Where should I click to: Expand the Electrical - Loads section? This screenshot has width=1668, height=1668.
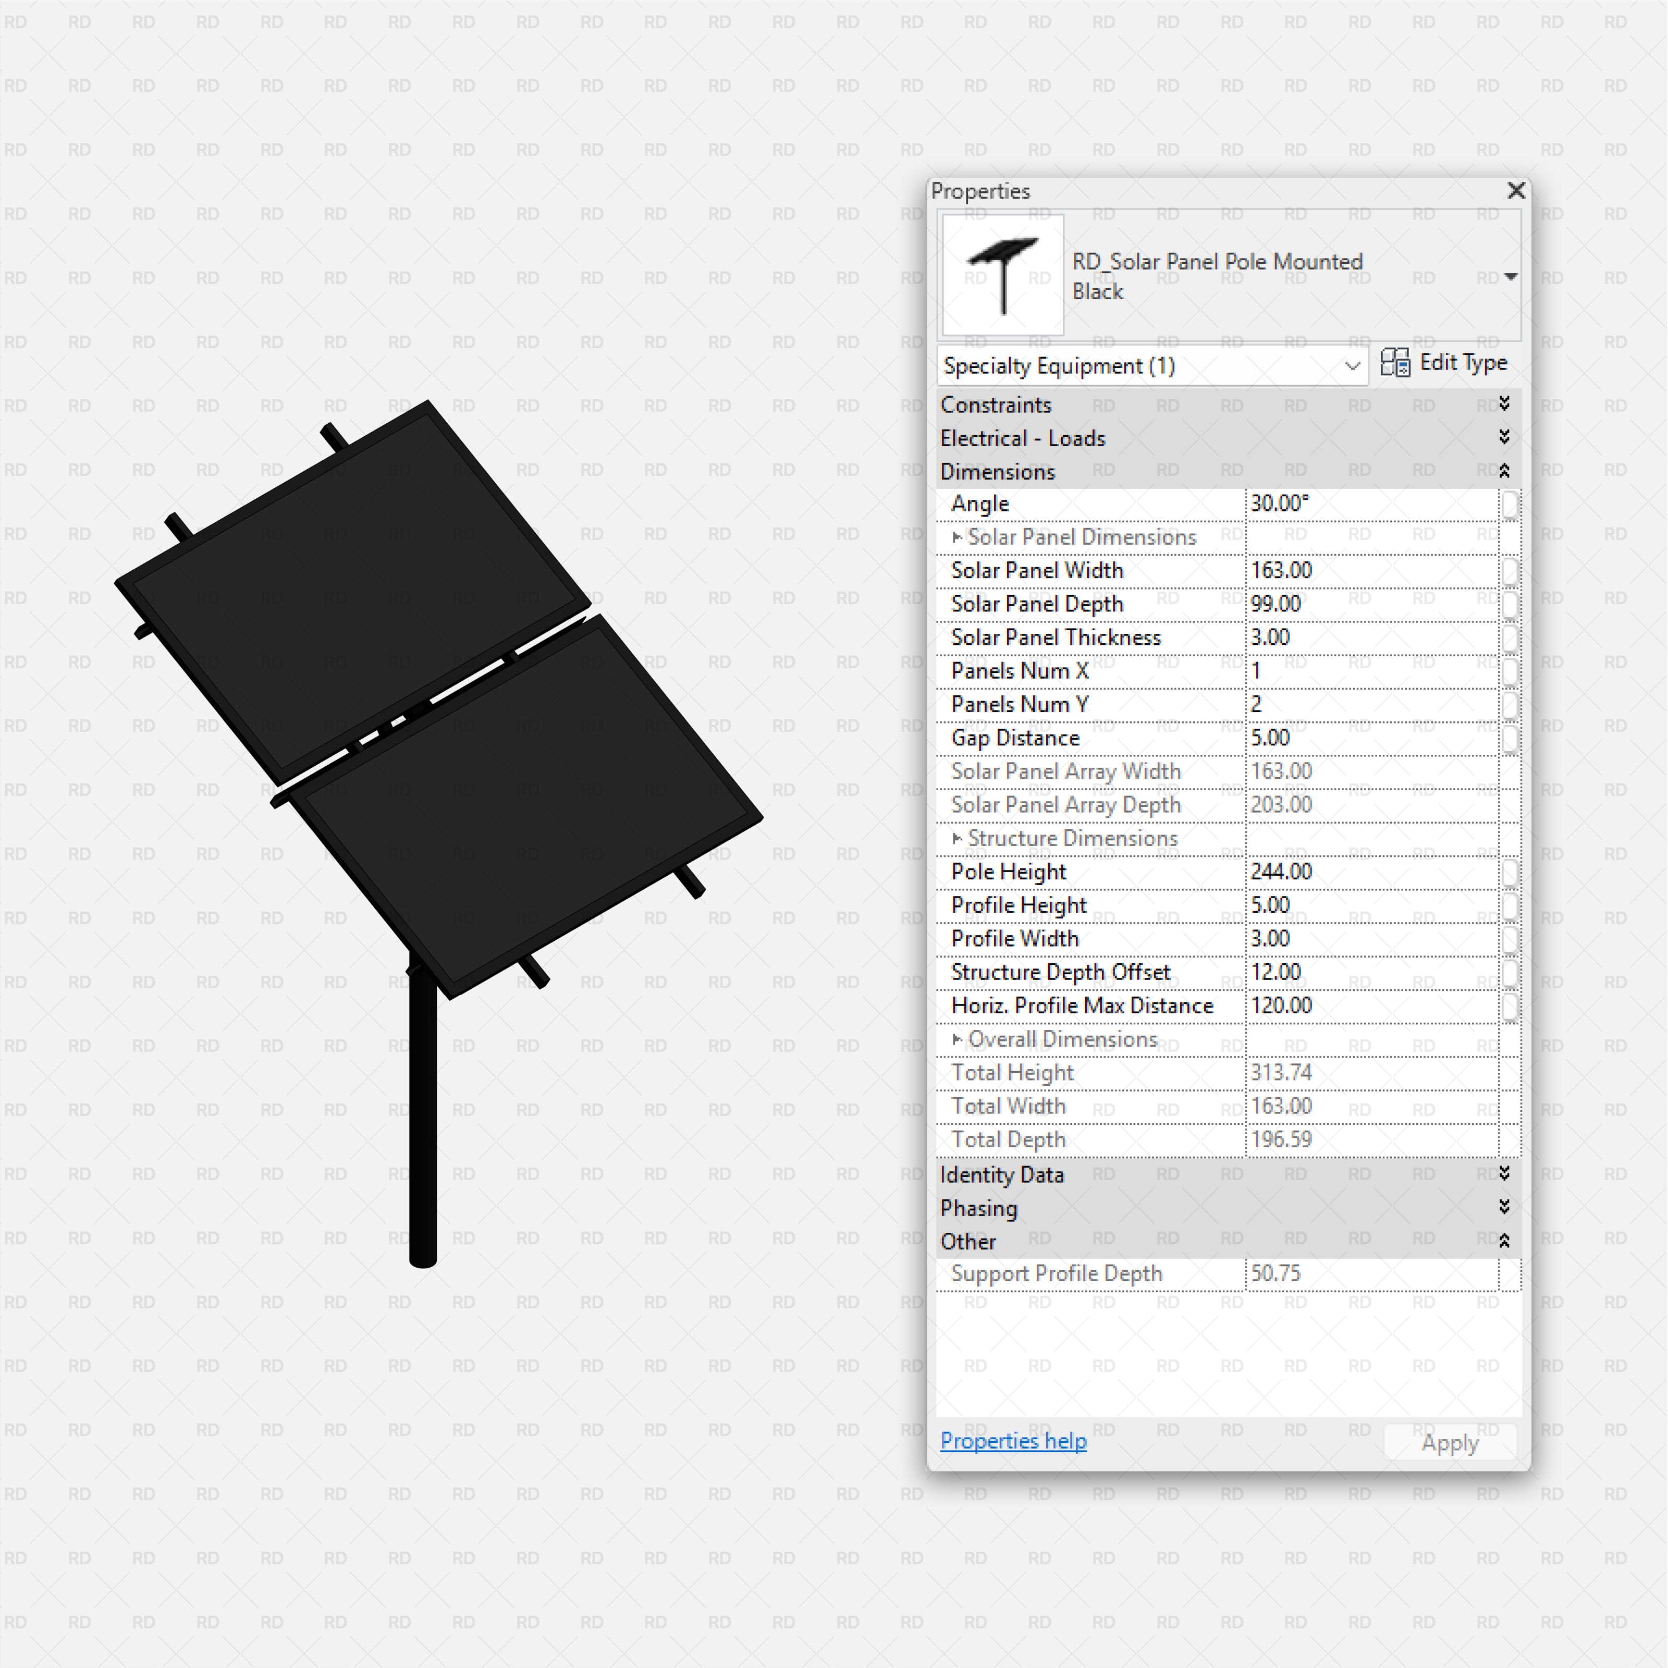1504,438
